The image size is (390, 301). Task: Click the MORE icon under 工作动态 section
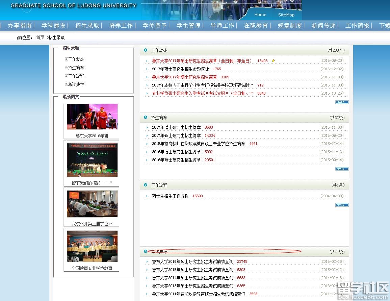pos(342,102)
